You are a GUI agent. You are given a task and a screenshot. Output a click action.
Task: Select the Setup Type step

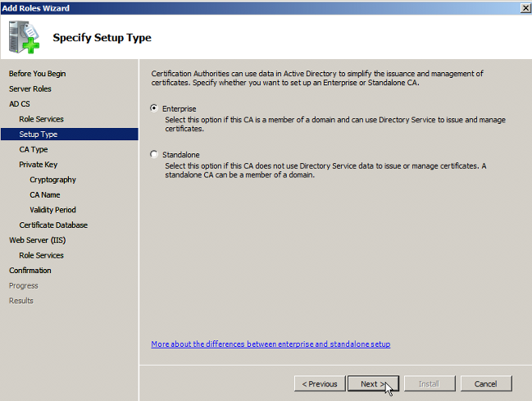39,134
